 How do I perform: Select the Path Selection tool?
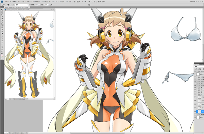pyautogui.click(x=2, y=45)
